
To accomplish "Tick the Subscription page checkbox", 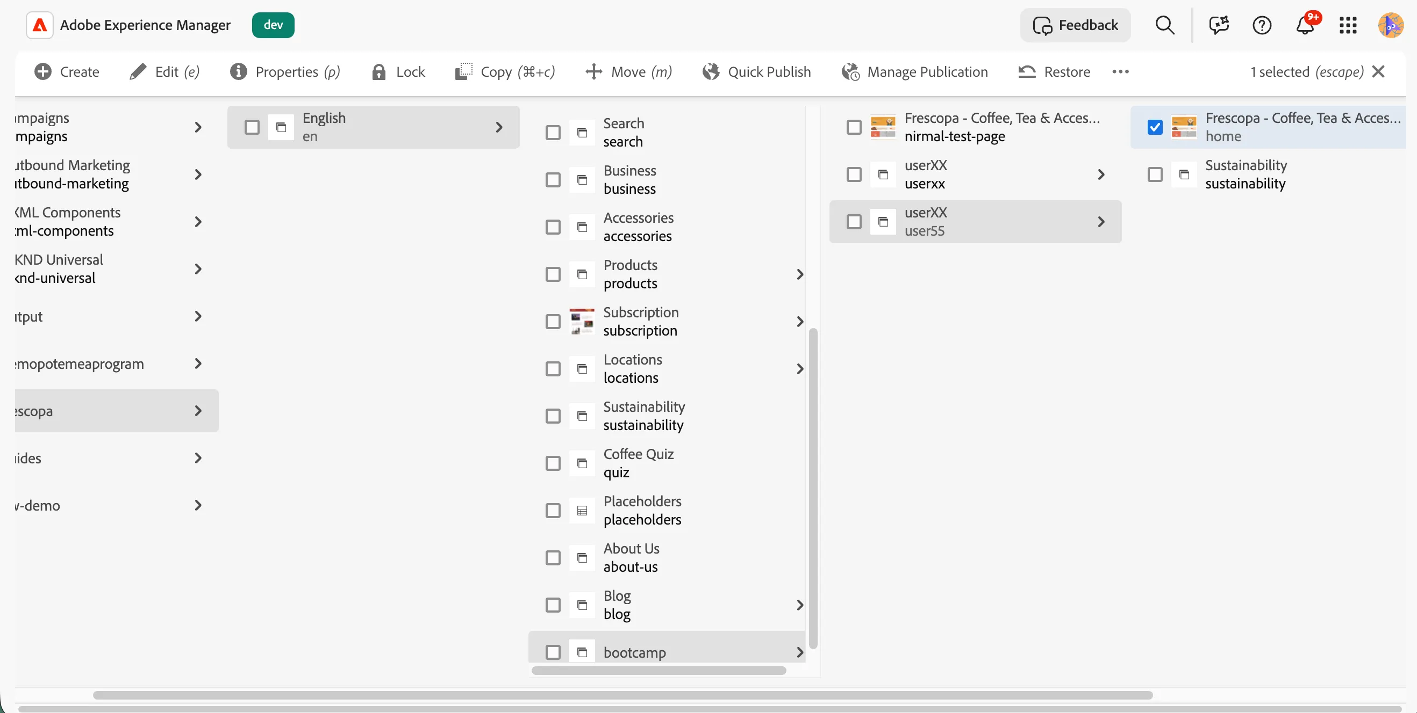I will [x=553, y=322].
